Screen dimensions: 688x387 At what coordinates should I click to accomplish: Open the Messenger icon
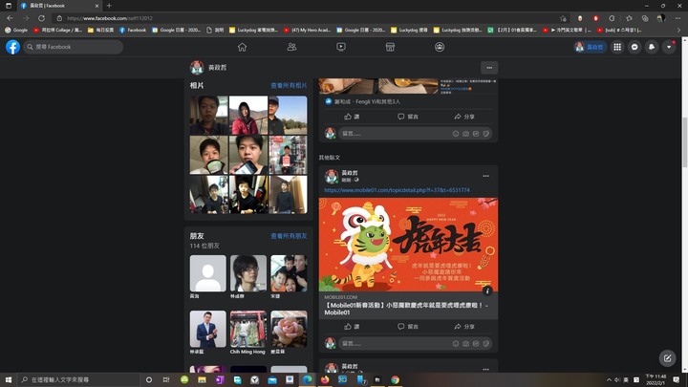tap(634, 47)
